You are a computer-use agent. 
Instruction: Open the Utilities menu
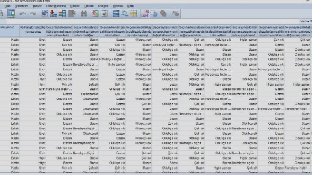click(89, 6)
